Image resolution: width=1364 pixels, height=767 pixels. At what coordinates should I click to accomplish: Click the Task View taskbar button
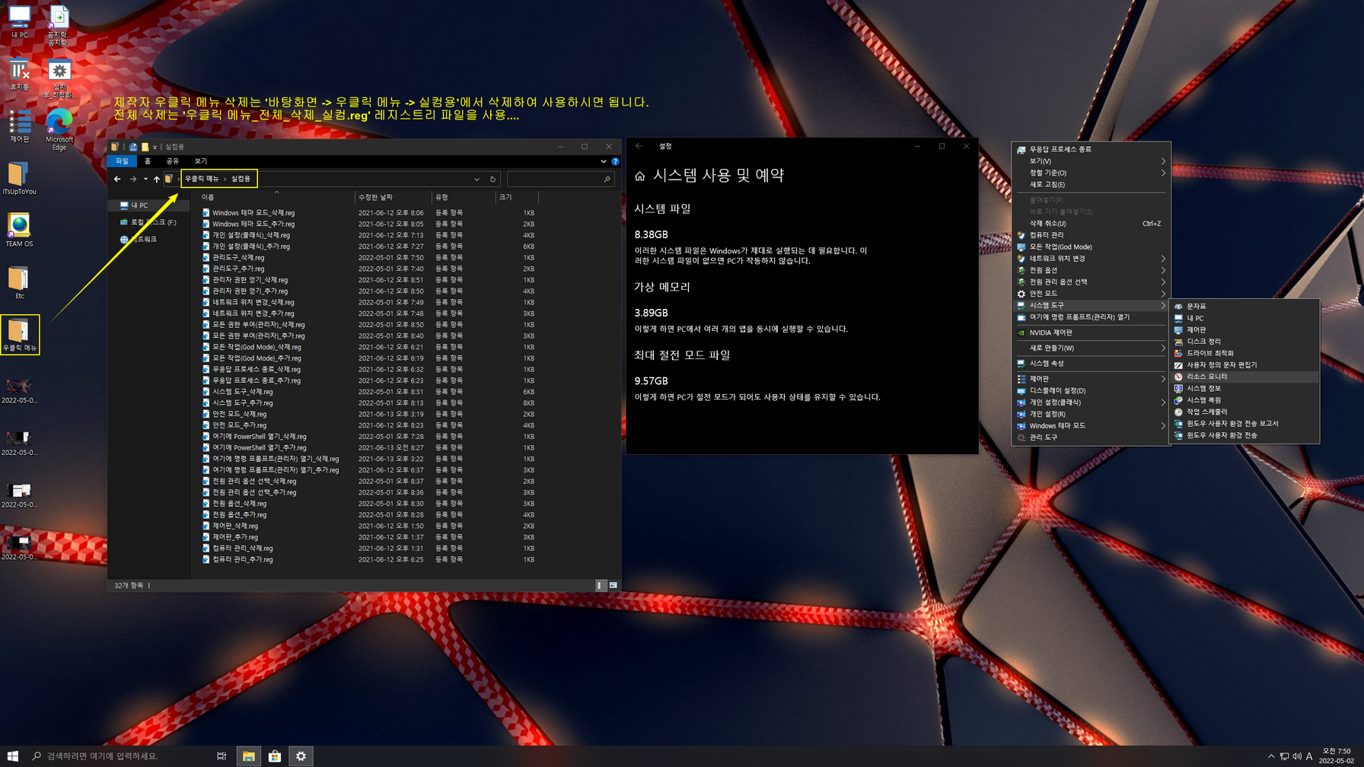pos(221,756)
